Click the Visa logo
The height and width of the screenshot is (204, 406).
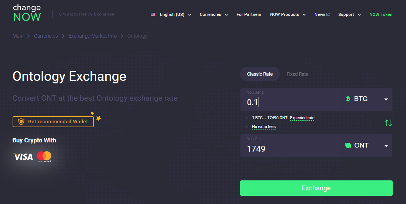(x=23, y=156)
